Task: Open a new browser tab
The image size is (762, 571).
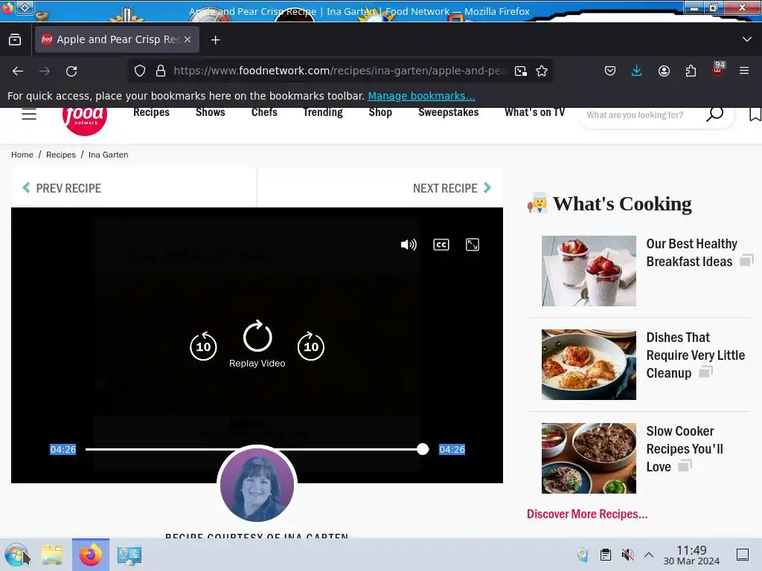Action: coord(215,40)
